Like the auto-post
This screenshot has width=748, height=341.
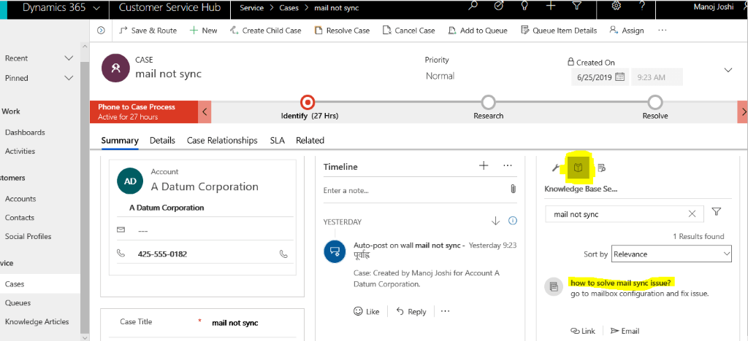coord(367,312)
